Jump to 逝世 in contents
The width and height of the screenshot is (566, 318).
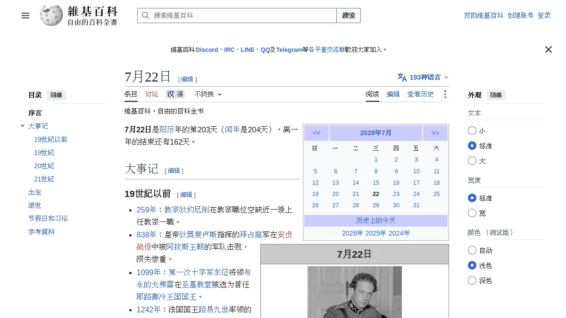click(x=35, y=205)
